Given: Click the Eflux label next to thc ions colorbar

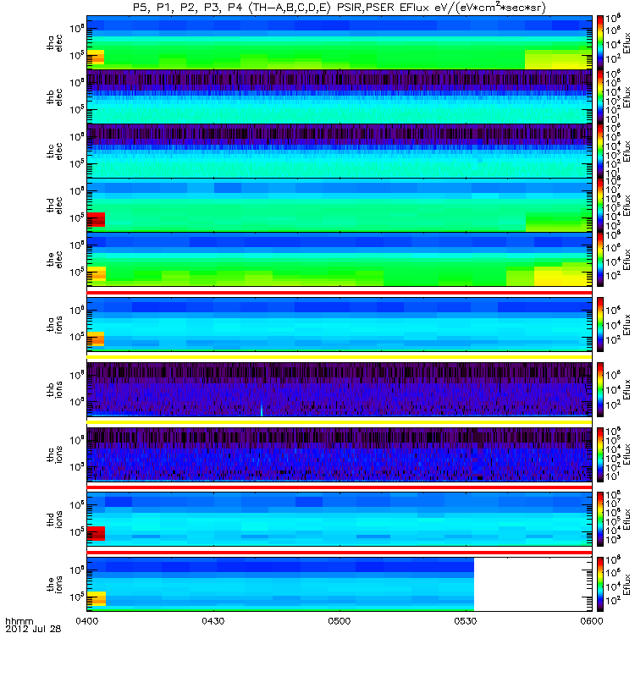Looking at the screenshot, I should [627, 454].
